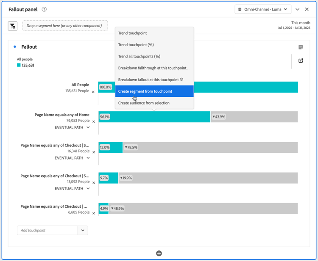The height and width of the screenshot is (261, 318).
Task: Choose Create audience from selection
Action: pyautogui.click(x=154, y=103)
